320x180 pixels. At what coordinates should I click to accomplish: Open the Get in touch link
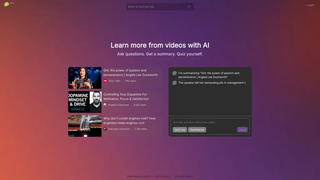[x=162, y=176]
